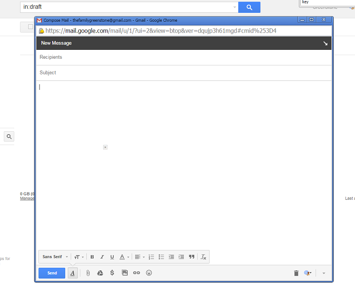Viewport: 355px width, 297px height.
Task: Decrease the indent
Action: [x=171, y=257]
